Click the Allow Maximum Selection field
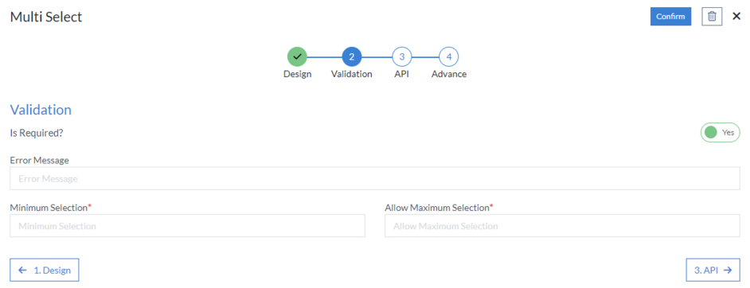This screenshot has height=288, width=750. point(562,225)
